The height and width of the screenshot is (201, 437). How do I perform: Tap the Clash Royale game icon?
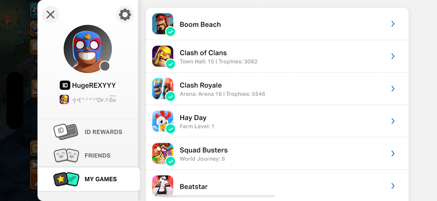pos(163,89)
